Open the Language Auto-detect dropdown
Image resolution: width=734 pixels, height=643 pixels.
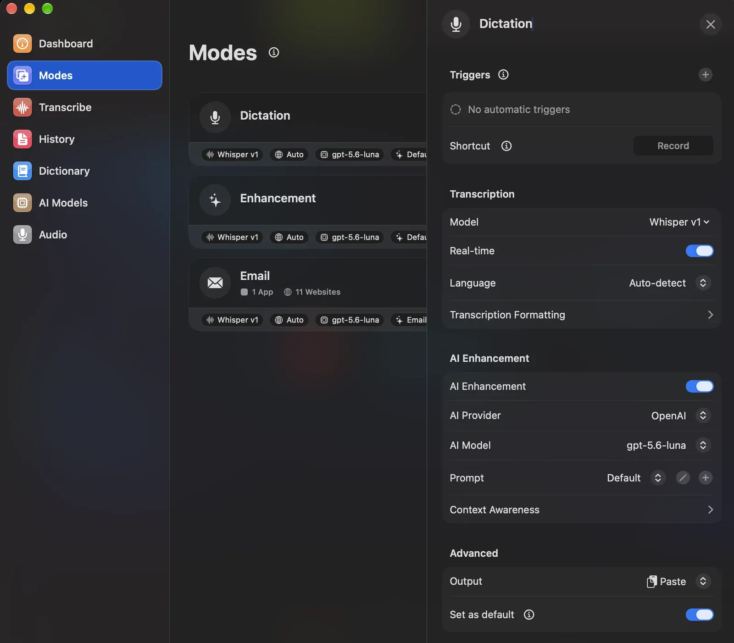click(x=670, y=283)
